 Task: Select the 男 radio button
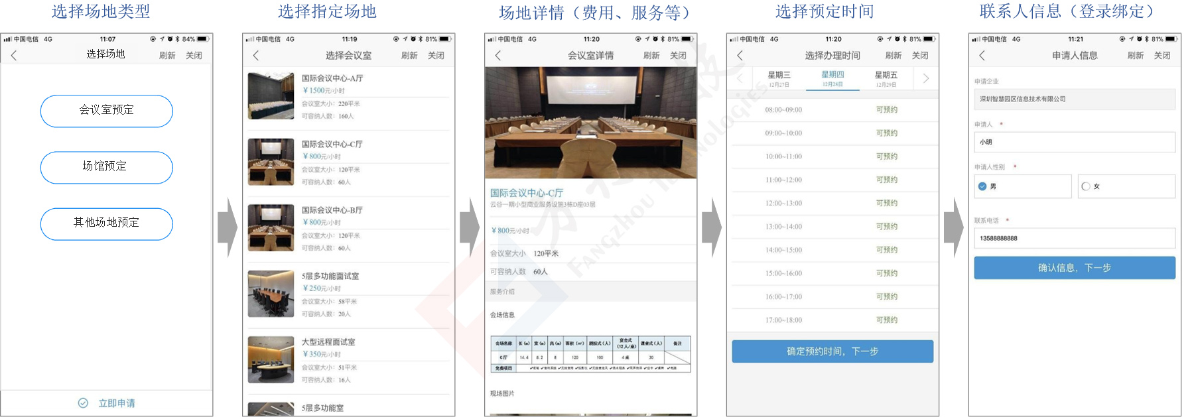pyautogui.click(x=982, y=186)
